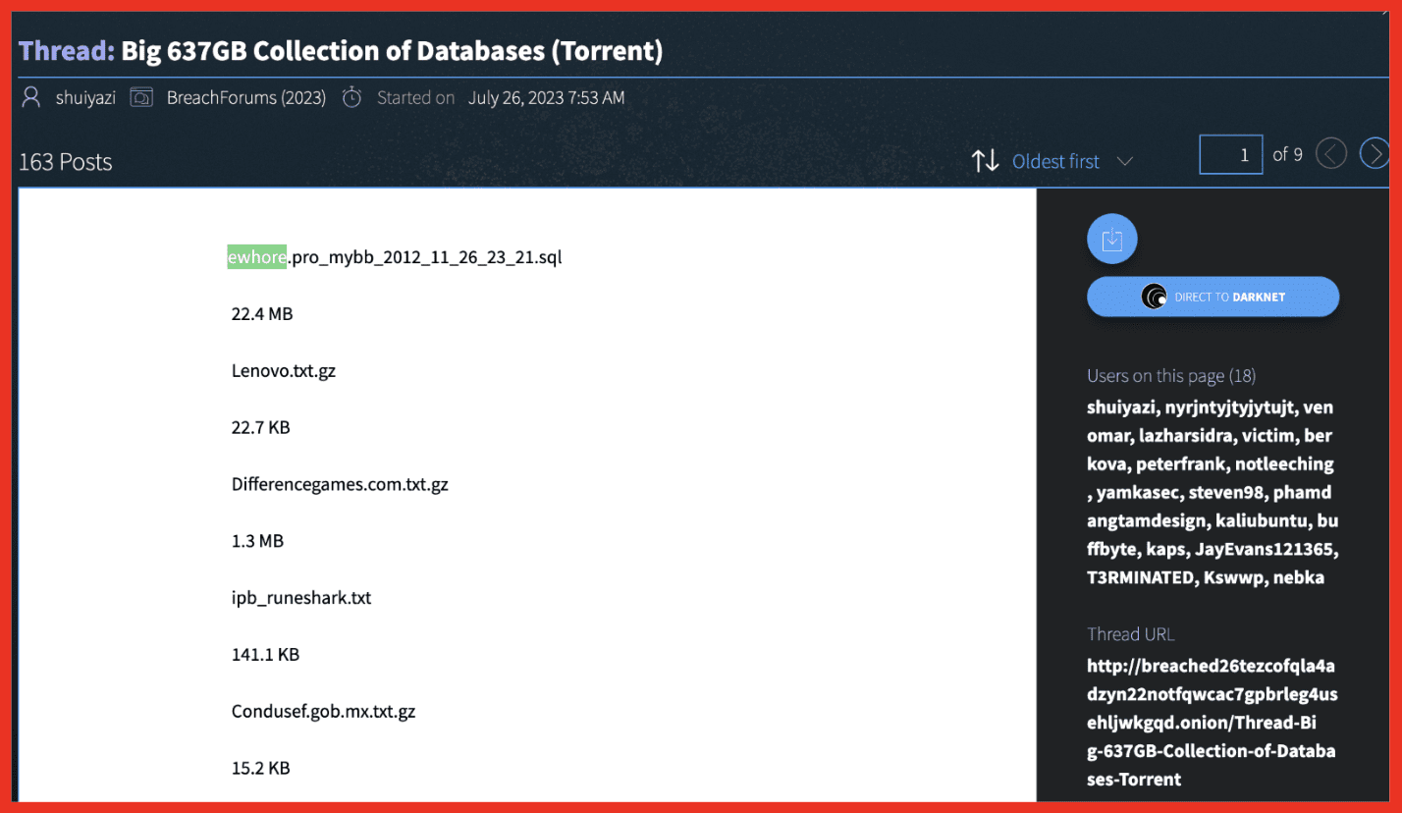Click the July 26, 2023 7:53 AM date
This screenshot has height=813, width=1402.
click(x=546, y=97)
